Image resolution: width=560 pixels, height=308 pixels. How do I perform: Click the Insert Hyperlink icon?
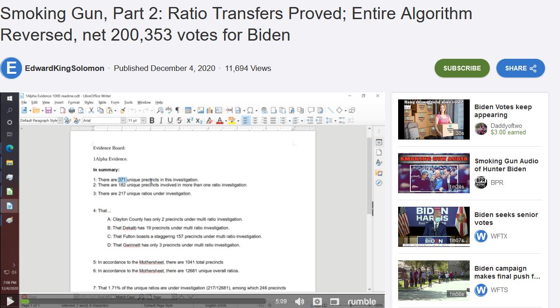(x=265, y=111)
